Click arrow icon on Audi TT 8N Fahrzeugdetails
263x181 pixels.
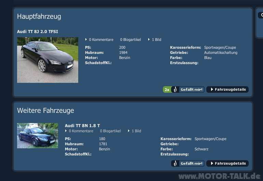tap(212, 164)
